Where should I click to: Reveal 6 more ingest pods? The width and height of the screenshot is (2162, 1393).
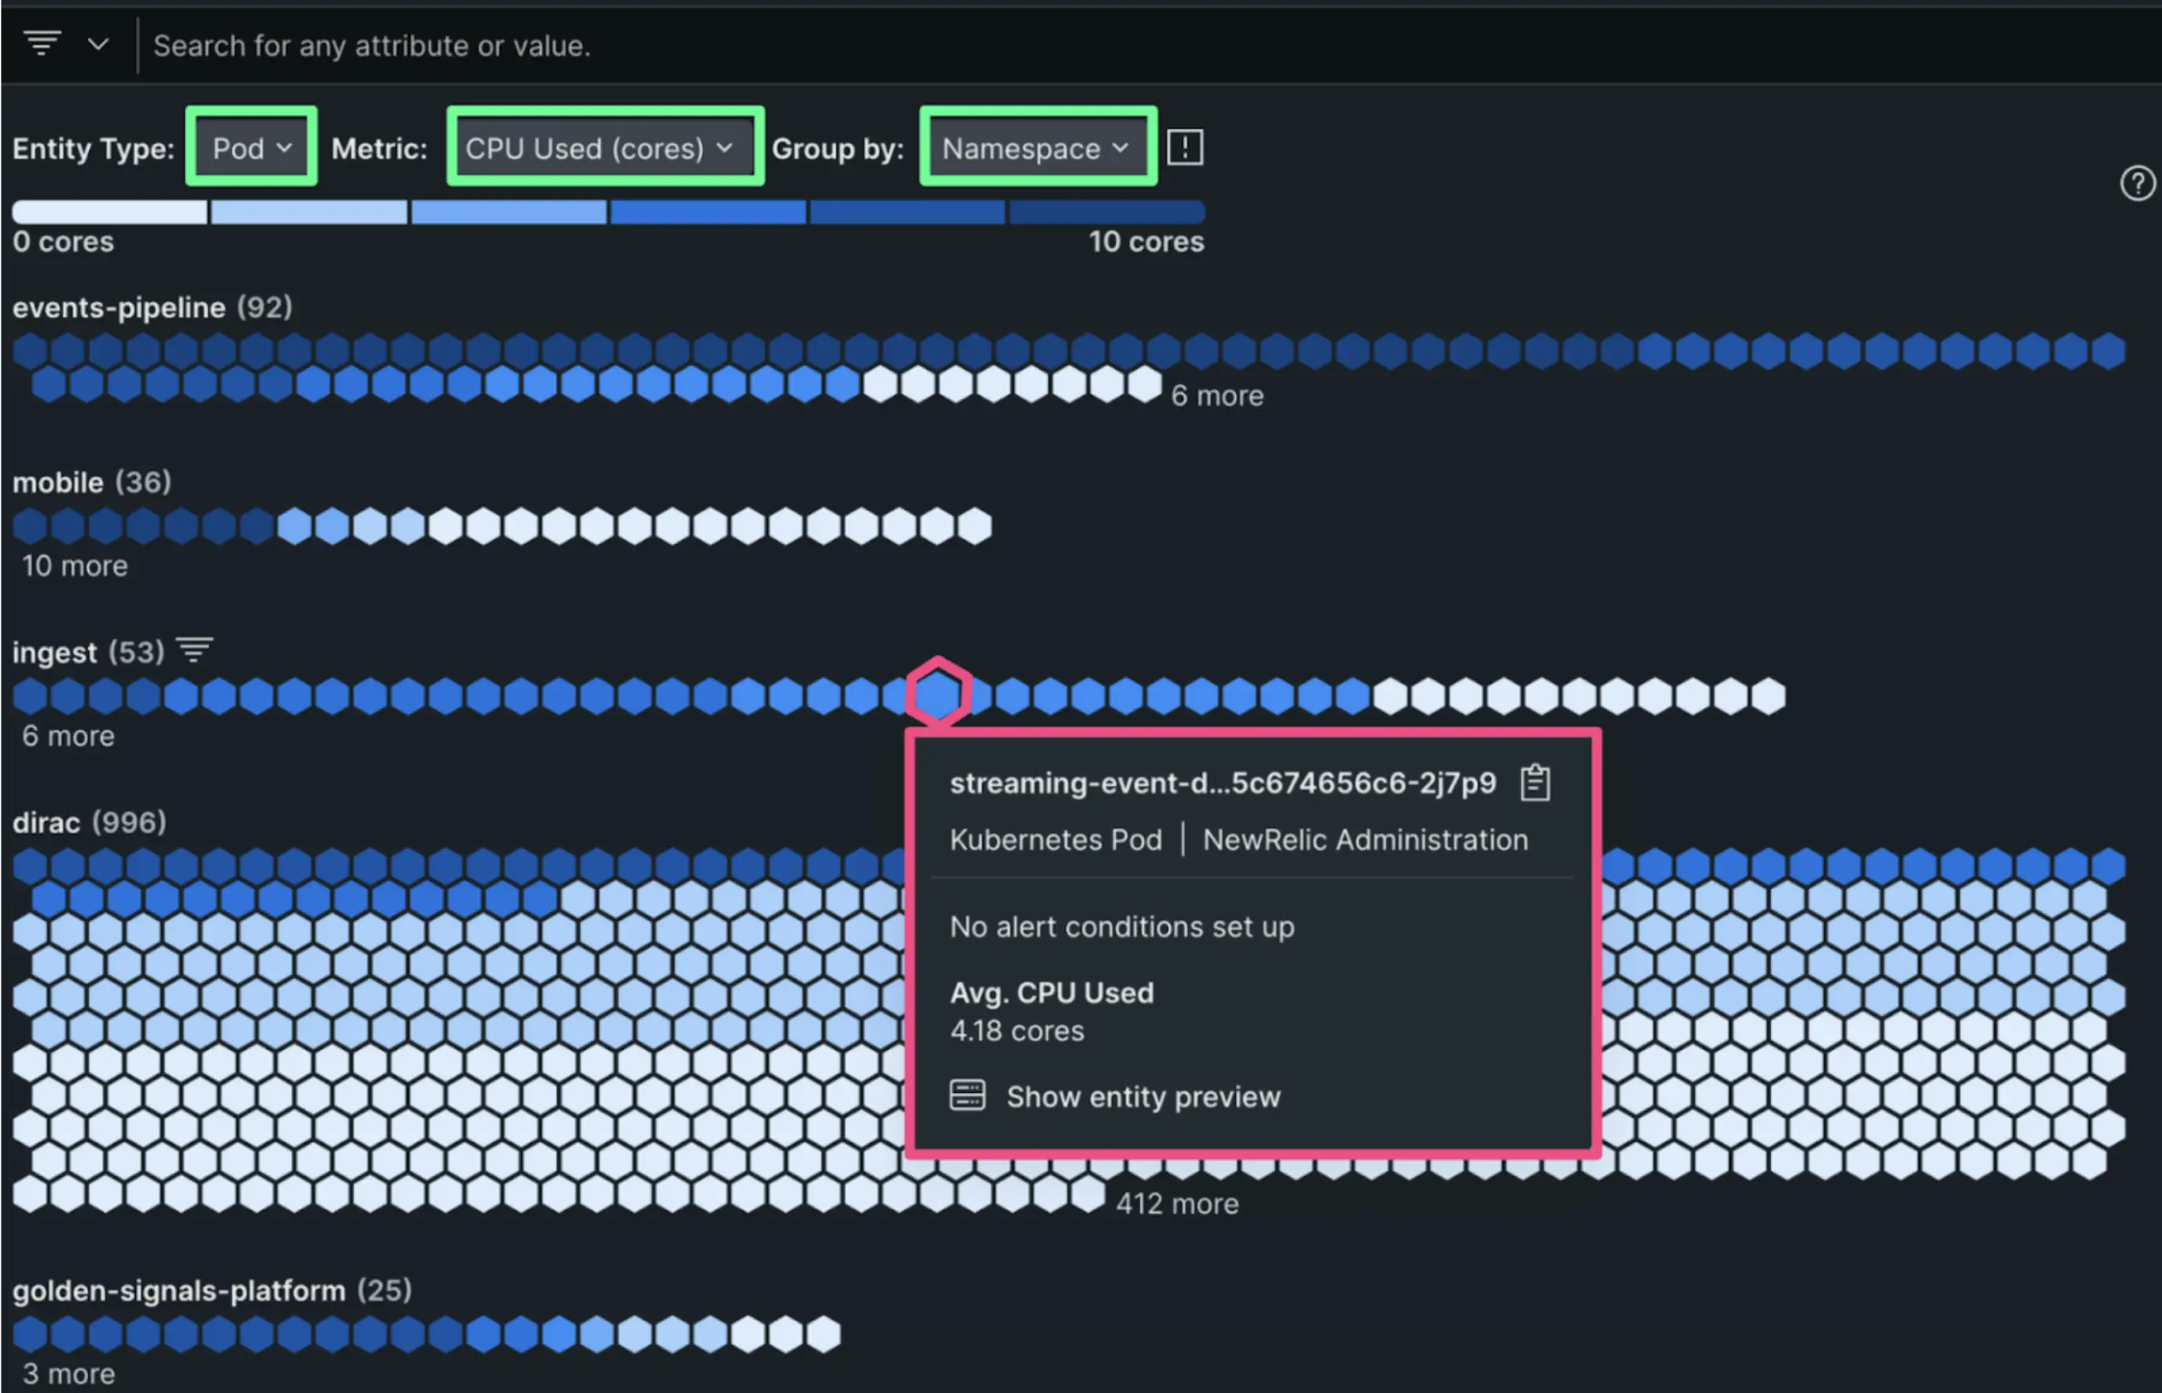[67, 735]
